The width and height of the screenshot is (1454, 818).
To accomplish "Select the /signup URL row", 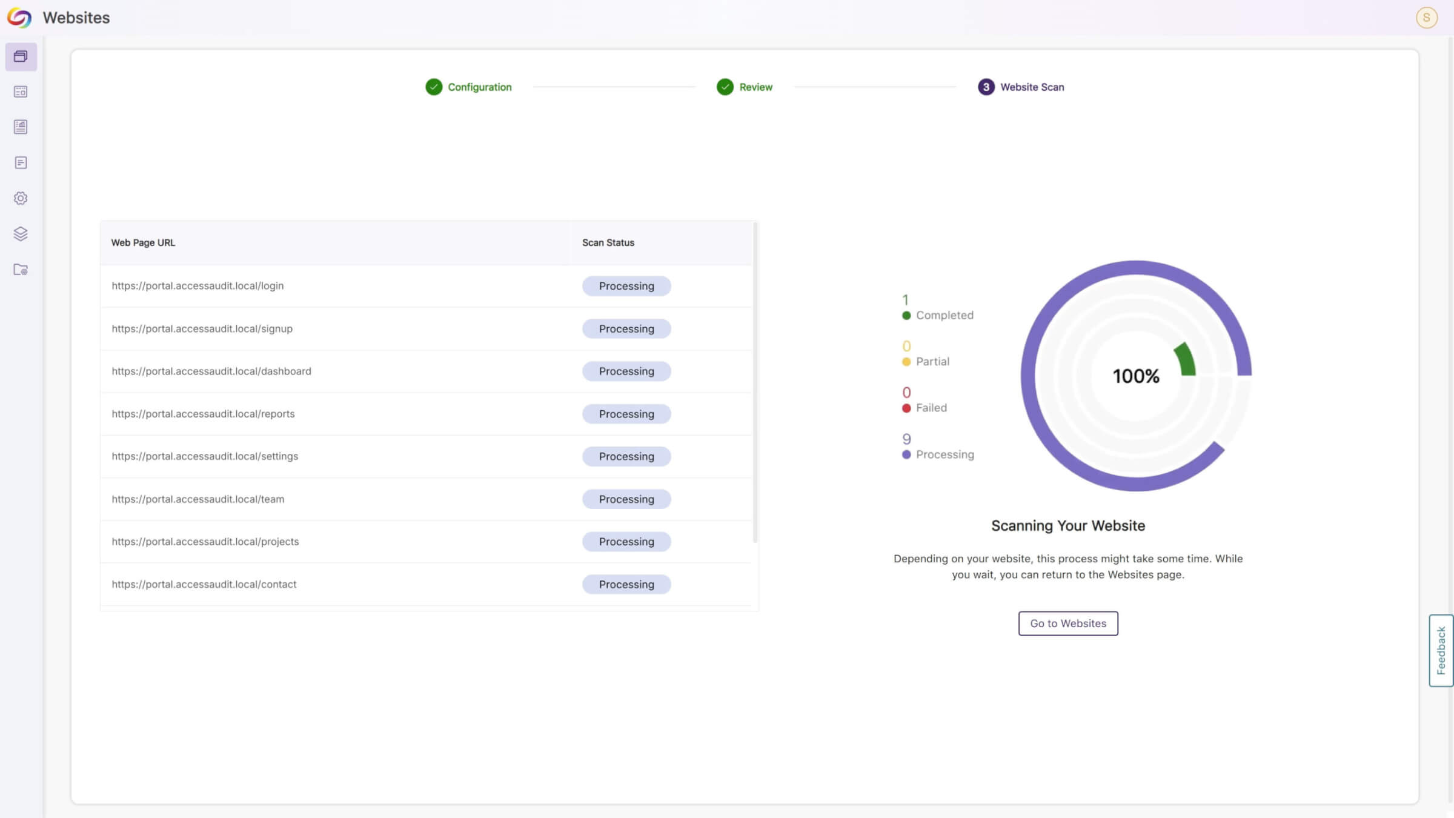I will (x=426, y=328).
